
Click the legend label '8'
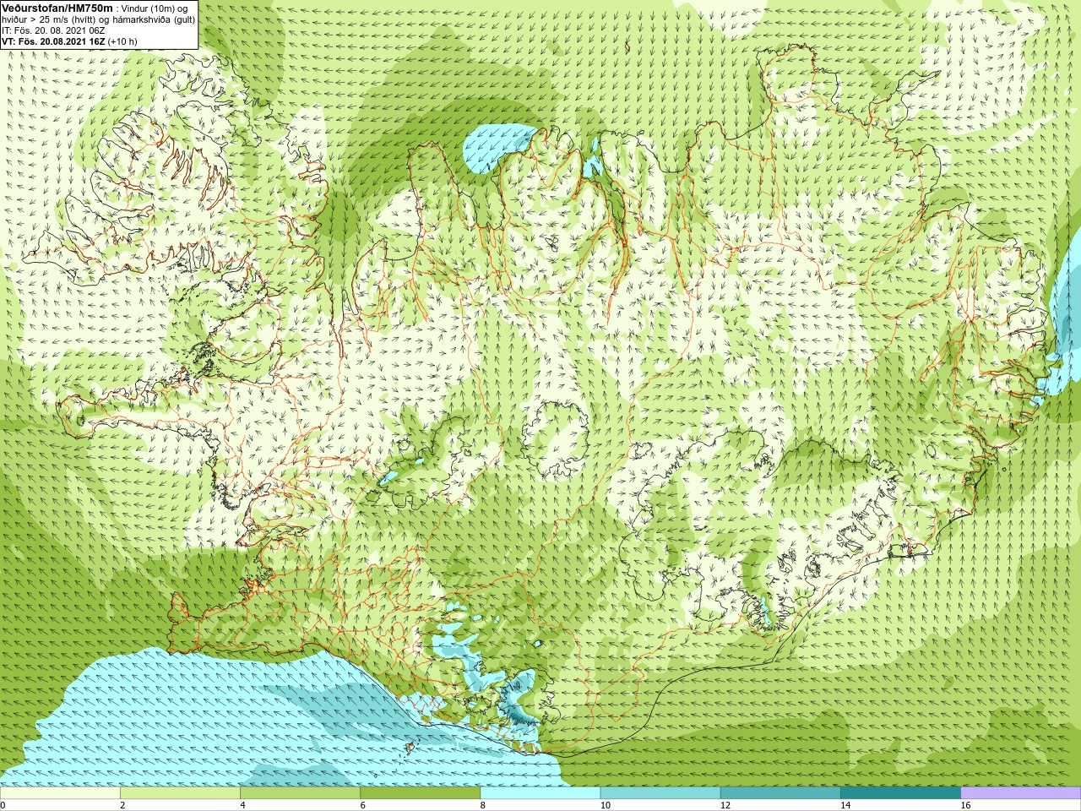click(484, 805)
